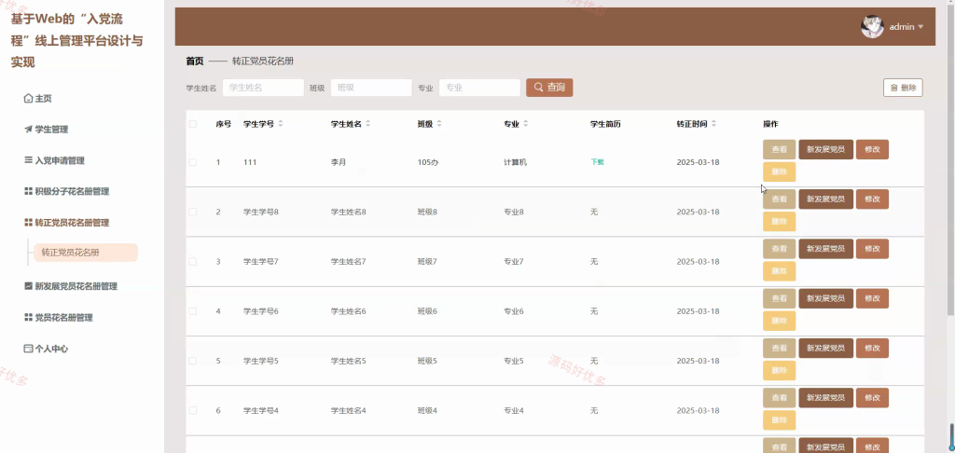Click 删除 for row 学生姓名7
955x453 pixels.
coord(779,271)
